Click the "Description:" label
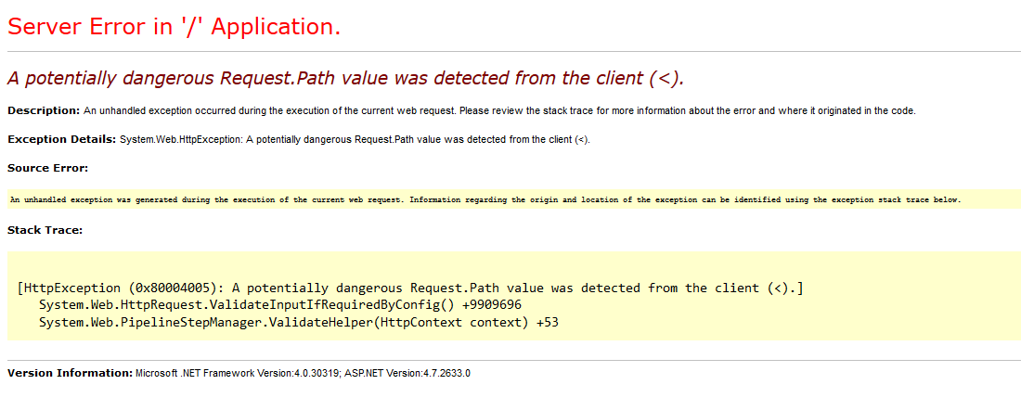This screenshot has width=1021, height=410. click(44, 110)
